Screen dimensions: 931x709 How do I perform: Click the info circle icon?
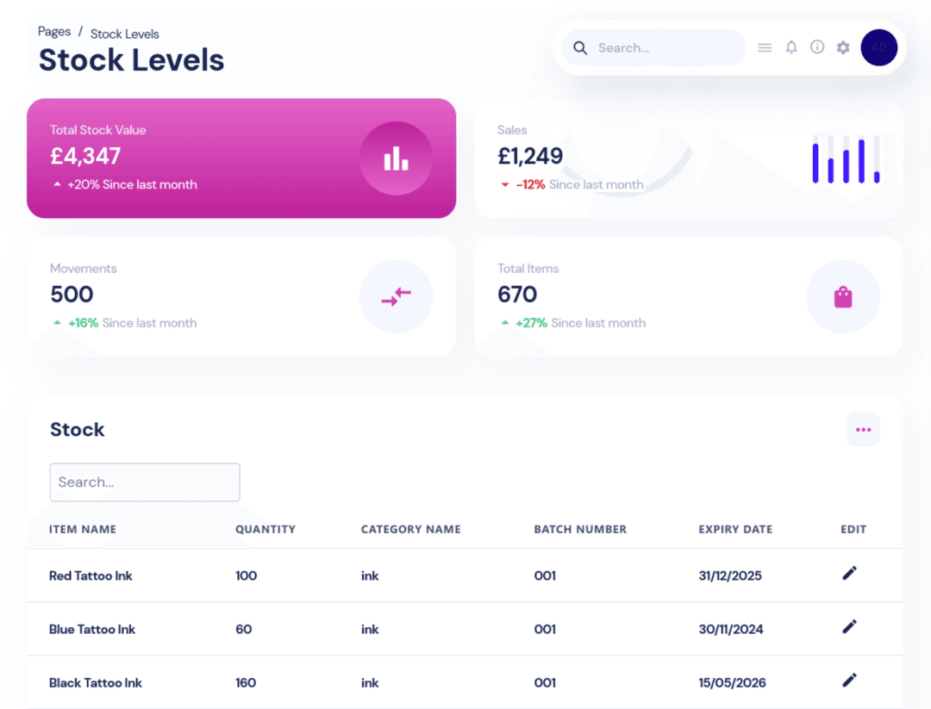[x=817, y=47]
